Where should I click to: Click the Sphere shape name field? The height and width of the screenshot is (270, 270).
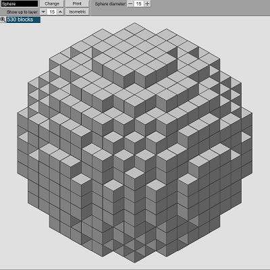[20, 3]
